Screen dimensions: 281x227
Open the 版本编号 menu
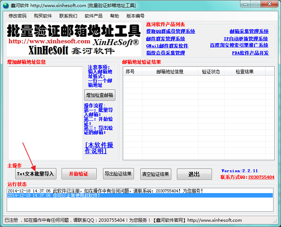click(135, 16)
